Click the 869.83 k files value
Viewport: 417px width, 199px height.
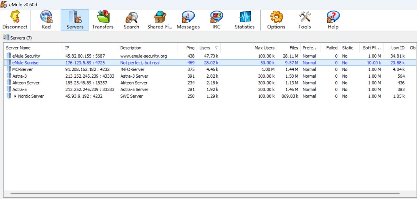point(290,96)
